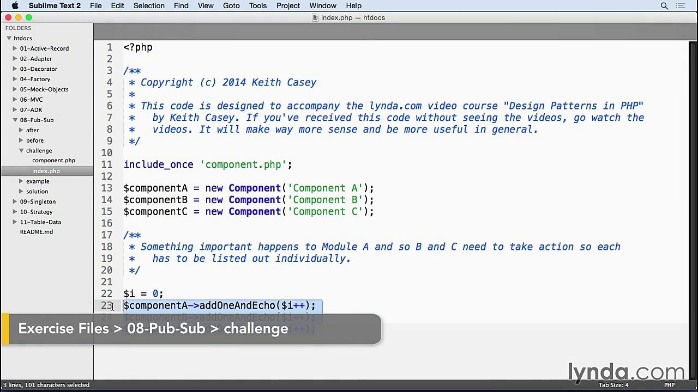Expand the 07-ADR folder
The image size is (698, 392).
(x=15, y=109)
